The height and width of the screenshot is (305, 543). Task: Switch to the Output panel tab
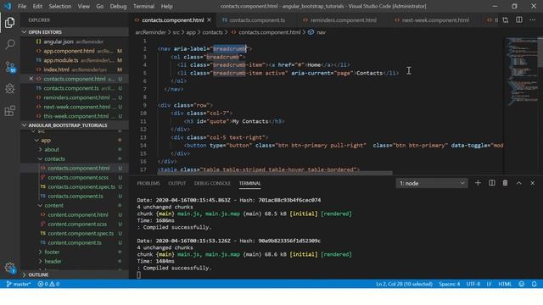pos(177,183)
